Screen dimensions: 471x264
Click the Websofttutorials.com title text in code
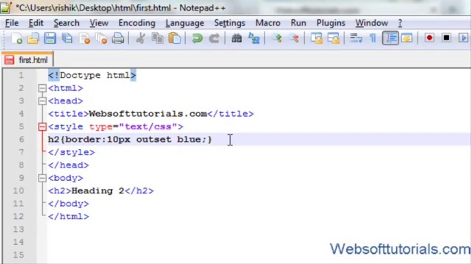click(148, 114)
